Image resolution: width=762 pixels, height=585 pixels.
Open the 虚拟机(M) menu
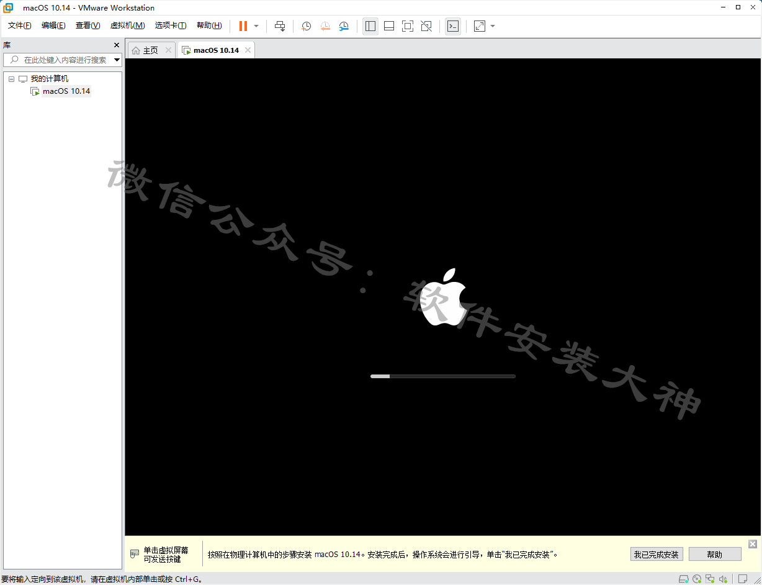point(127,25)
